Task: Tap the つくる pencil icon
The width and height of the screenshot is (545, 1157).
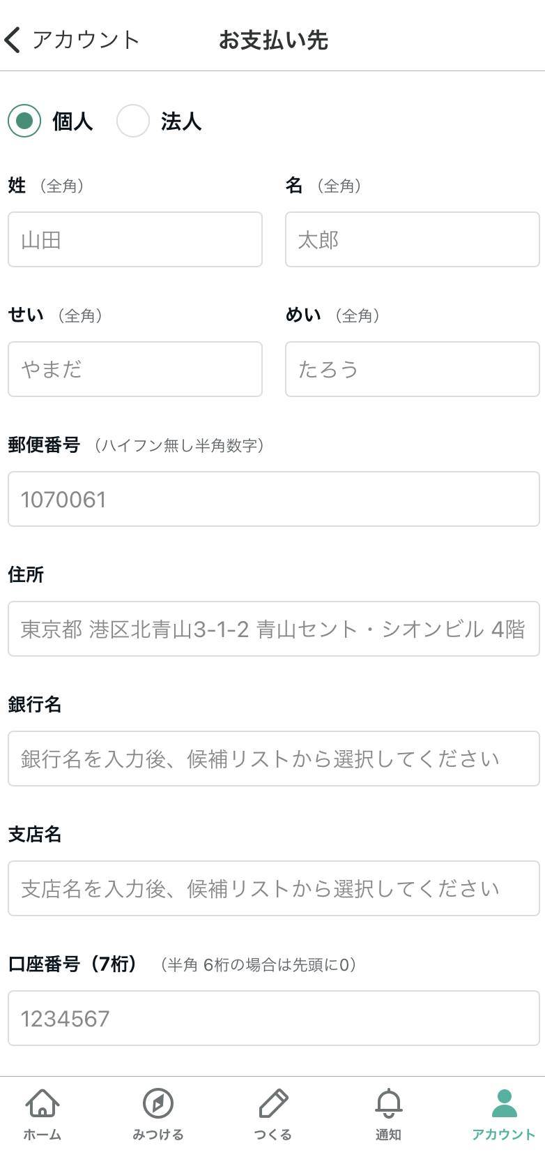Action: click(273, 1103)
